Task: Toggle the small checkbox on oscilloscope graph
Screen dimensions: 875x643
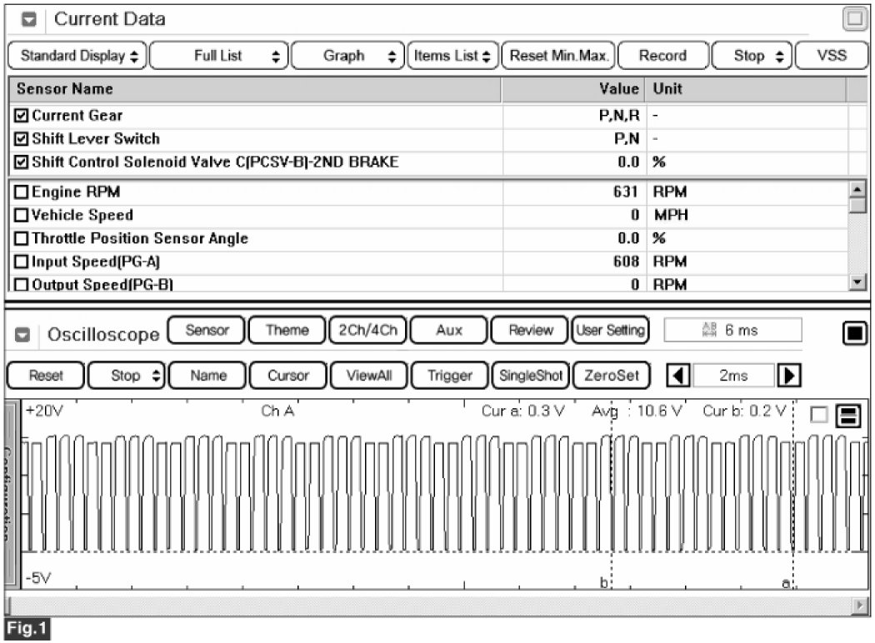Action: [820, 416]
